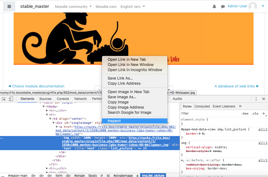Select the Styles sidebar tab
Image resolution: width=268 pixels, height=177 pixels.
(x=187, y=106)
